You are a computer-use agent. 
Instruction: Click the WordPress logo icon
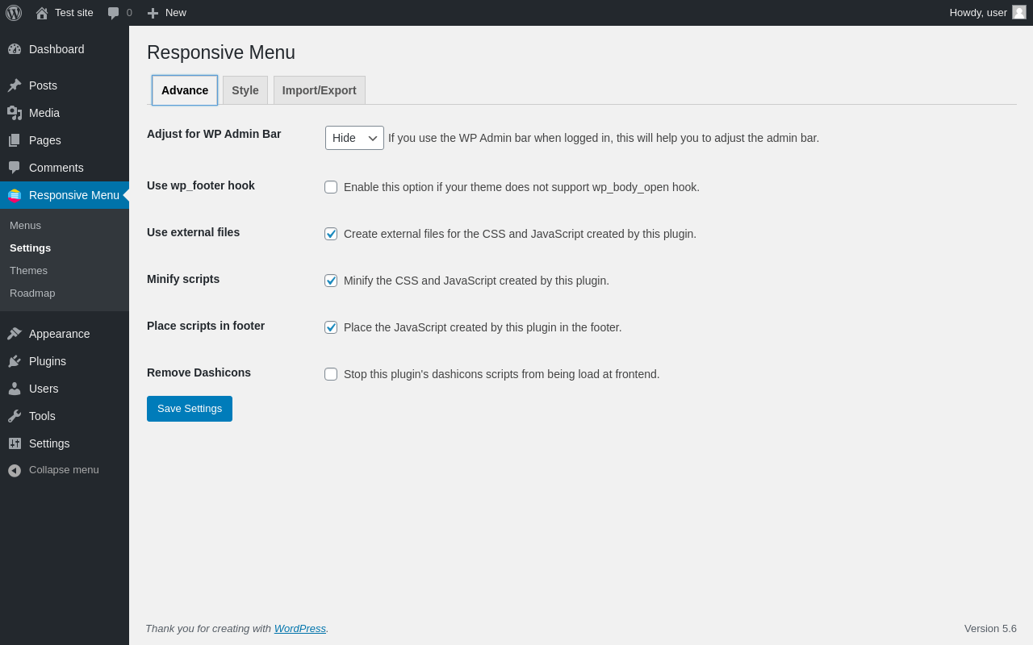point(14,13)
